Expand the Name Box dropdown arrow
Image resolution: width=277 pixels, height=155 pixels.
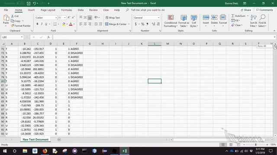(22, 37)
